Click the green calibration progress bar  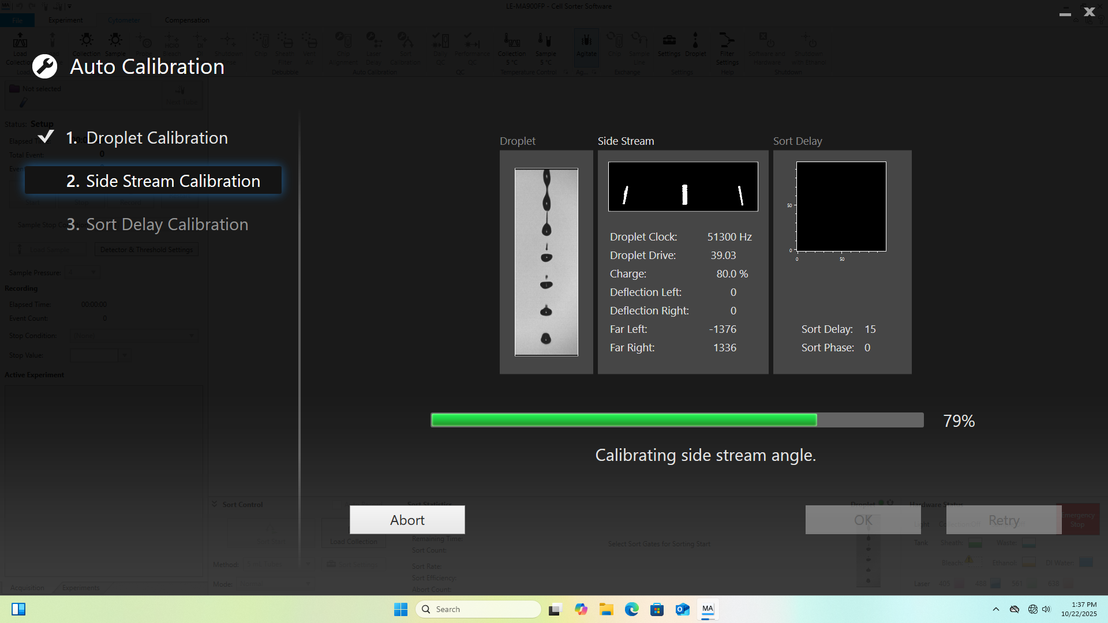click(623, 420)
